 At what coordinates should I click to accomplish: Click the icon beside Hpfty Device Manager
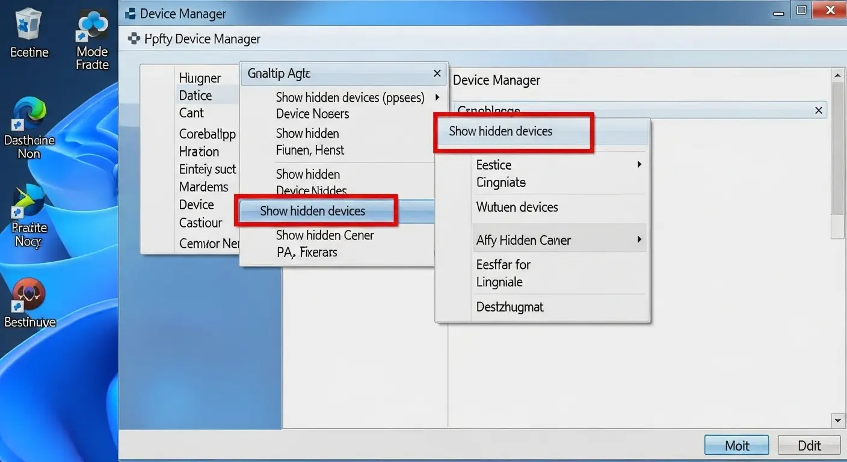134,39
